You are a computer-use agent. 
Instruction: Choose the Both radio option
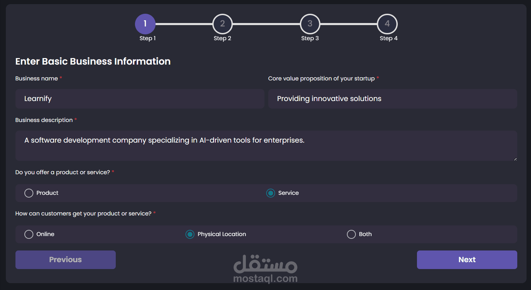351,234
